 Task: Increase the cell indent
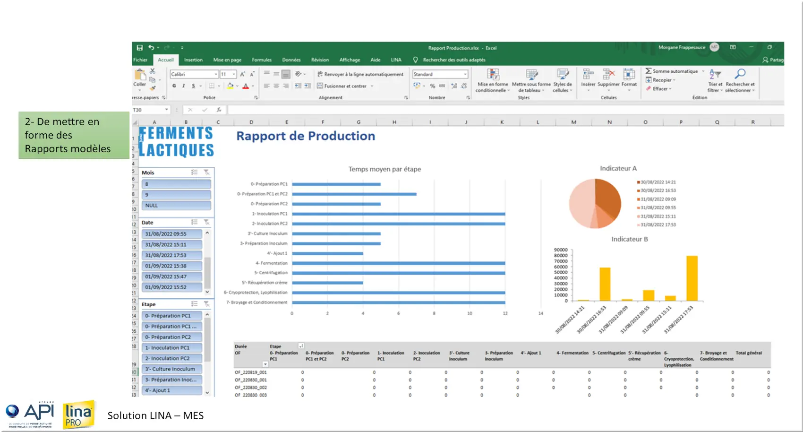pos(308,86)
